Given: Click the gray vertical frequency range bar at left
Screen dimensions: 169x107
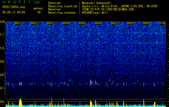Looking at the screenshot, I should point(5,83).
